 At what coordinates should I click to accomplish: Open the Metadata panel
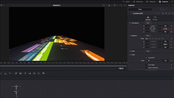pyautogui.click(x=151, y=2)
